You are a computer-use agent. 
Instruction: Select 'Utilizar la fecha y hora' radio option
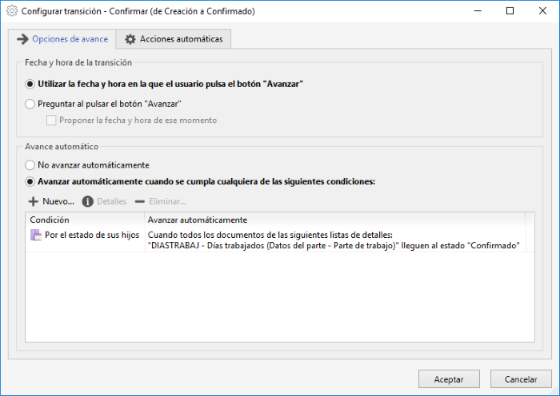pyautogui.click(x=30, y=84)
